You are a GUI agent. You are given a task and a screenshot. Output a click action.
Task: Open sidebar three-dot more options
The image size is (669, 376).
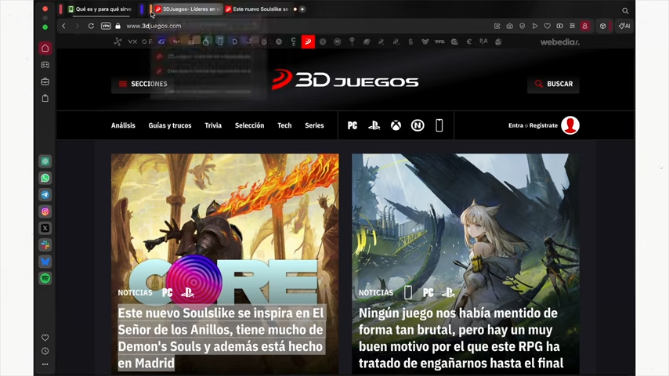pos(45,364)
